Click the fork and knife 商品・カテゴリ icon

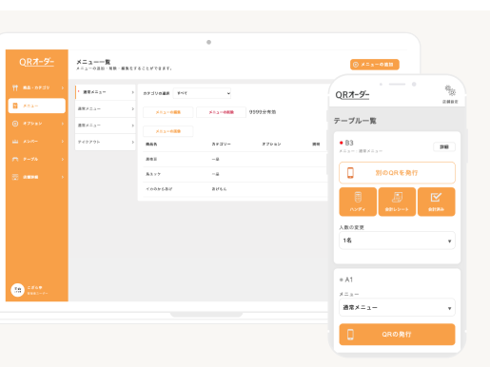click(15, 87)
